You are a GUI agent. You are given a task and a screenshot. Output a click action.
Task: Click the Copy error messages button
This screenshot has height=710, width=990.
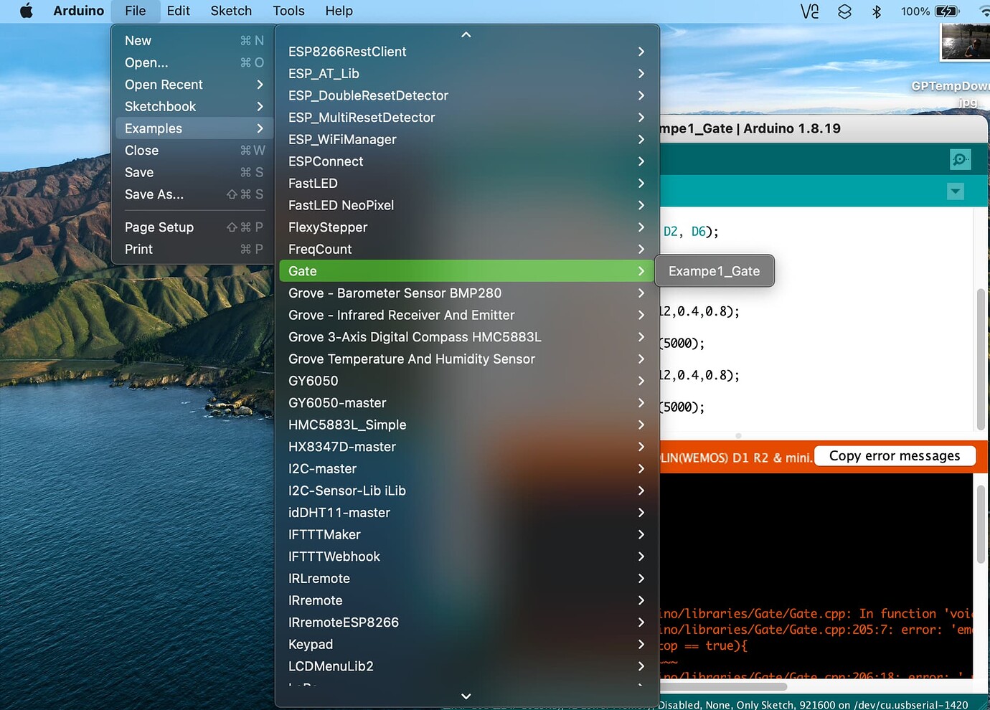[x=895, y=455]
